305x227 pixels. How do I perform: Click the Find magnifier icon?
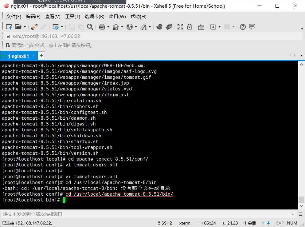click(x=90, y=27)
